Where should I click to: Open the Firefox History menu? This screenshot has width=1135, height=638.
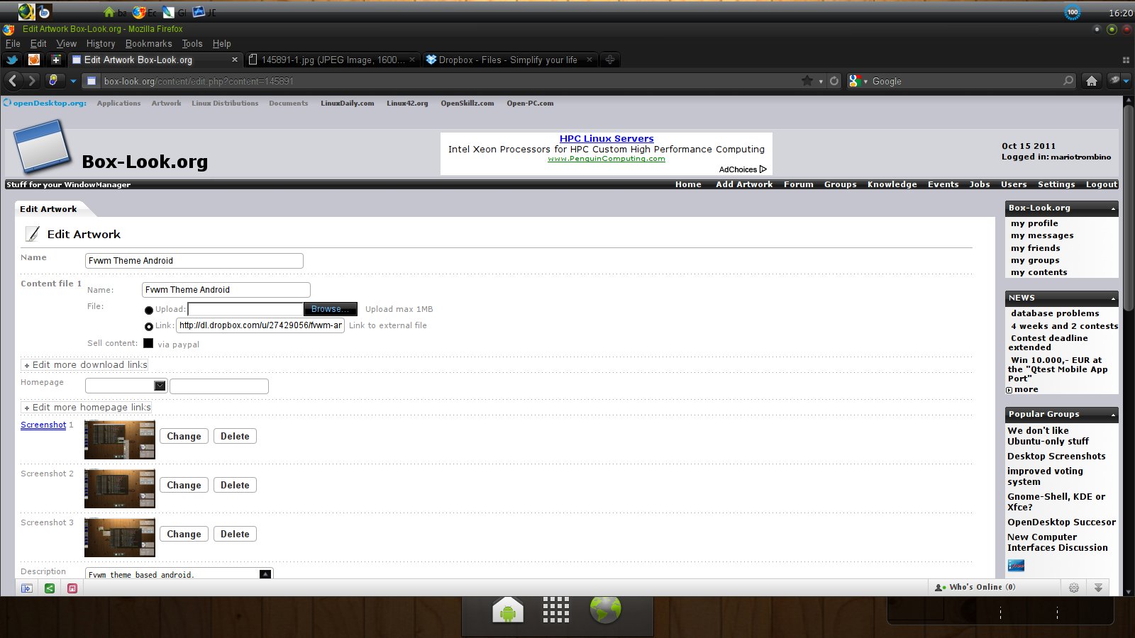(101, 43)
